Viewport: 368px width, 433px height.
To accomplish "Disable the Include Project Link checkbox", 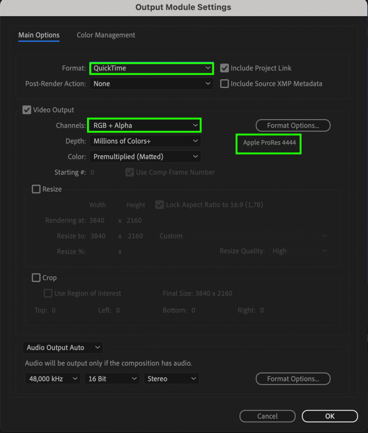I will [224, 68].
